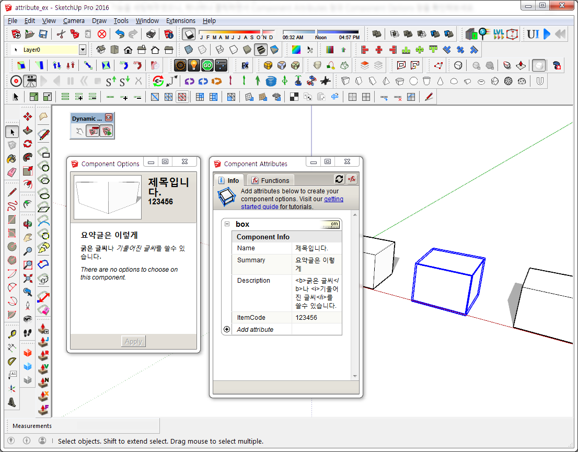This screenshot has height=452, width=578.
Task: Click the green GO icon
Action: coord(207,66)
